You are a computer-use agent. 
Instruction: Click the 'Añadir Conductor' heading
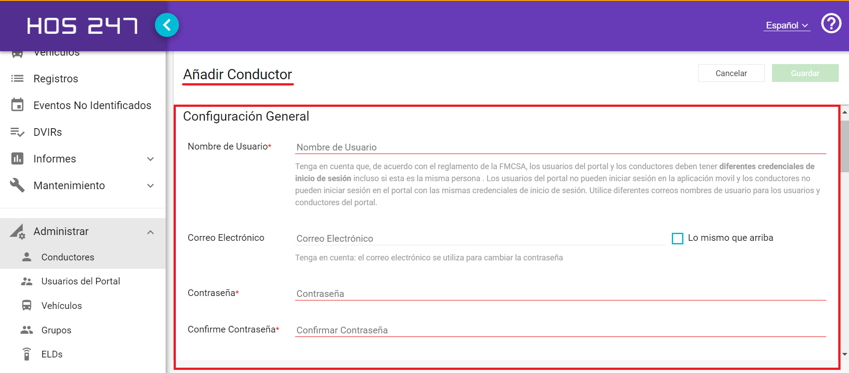[238, 74]
